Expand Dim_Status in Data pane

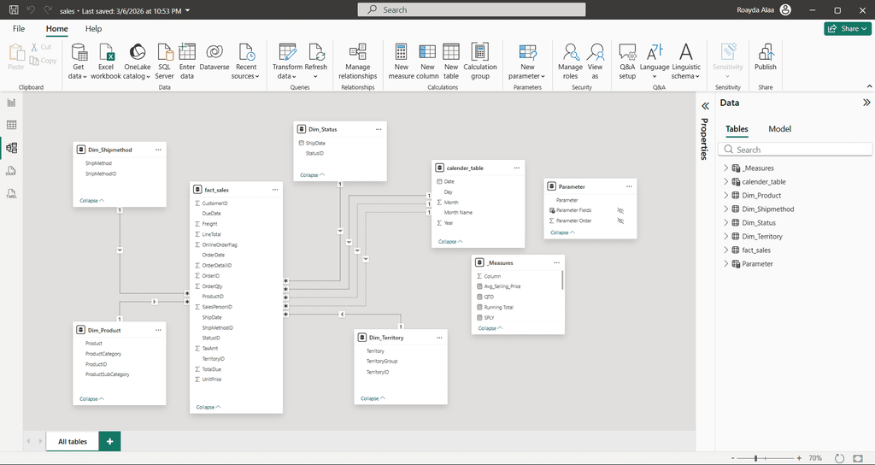click(x=726, y=223)
